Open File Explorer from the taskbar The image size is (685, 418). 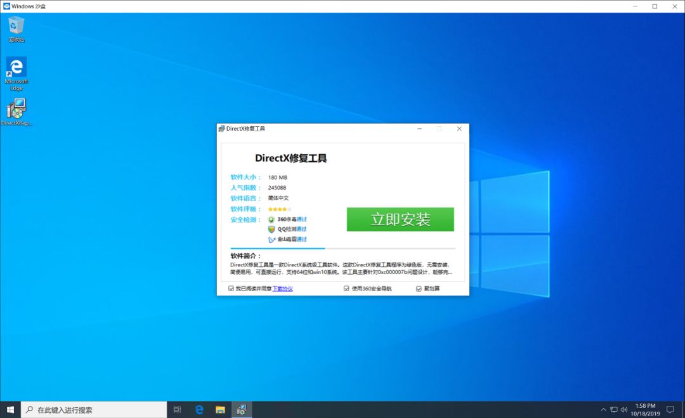pos(220,409)
